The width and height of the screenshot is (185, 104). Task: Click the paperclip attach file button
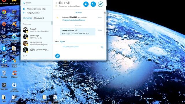coord(58,56)
